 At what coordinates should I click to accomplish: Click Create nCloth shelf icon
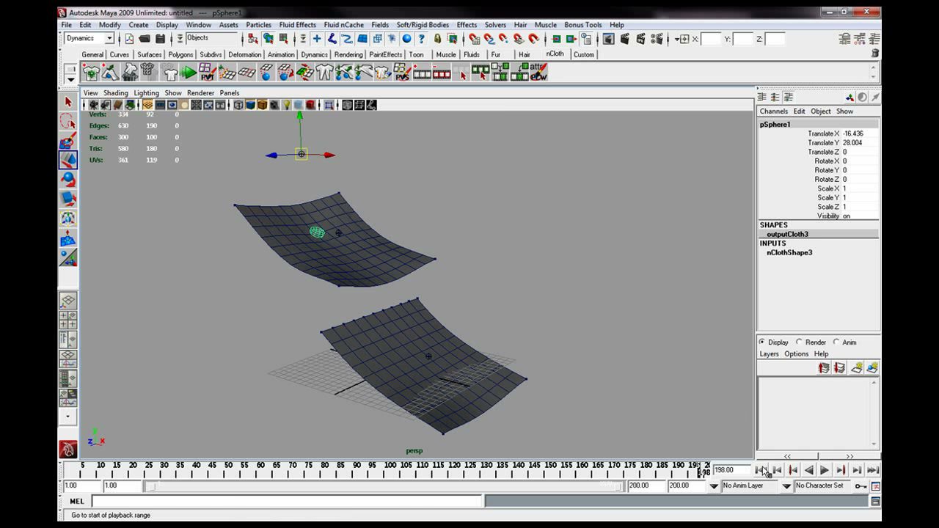pyautogui.click(x=90, y=72)
